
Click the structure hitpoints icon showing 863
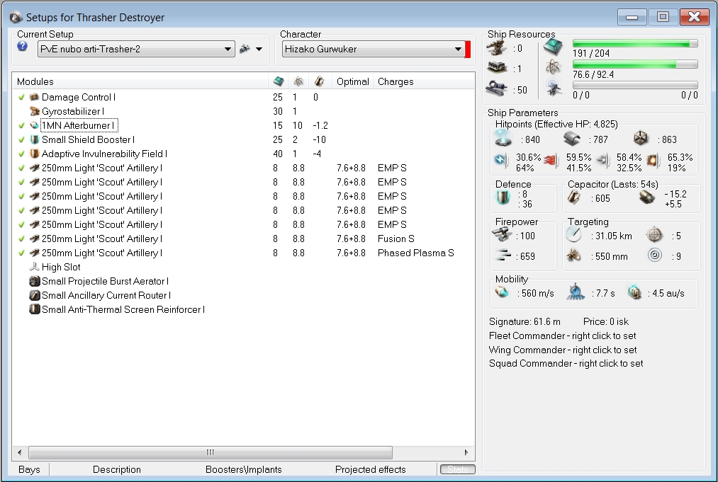coord(640,137)
